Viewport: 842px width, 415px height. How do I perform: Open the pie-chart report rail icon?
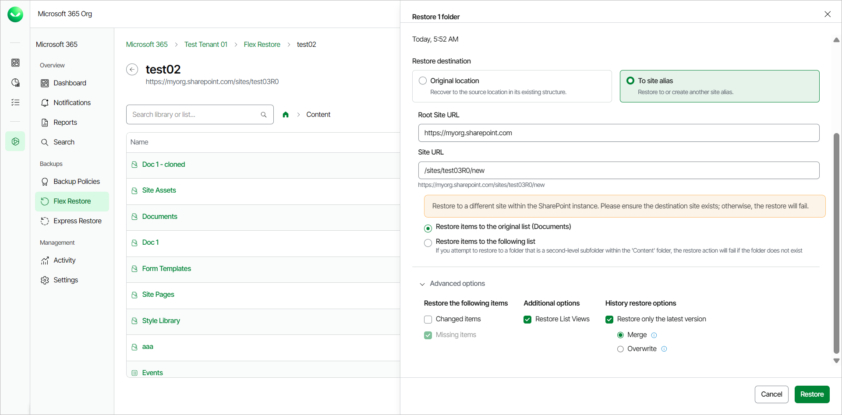15,83
